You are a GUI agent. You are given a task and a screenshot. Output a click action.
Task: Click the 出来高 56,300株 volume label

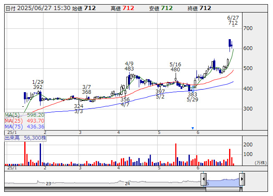coord(26,138)
